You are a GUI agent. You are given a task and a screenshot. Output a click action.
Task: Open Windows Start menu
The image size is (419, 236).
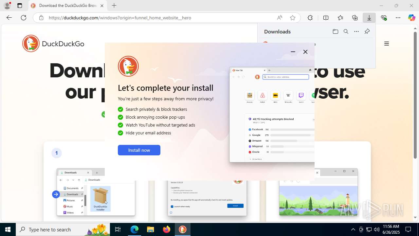8,229
